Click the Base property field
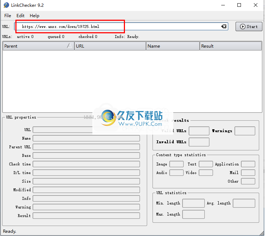 [86, 155]
